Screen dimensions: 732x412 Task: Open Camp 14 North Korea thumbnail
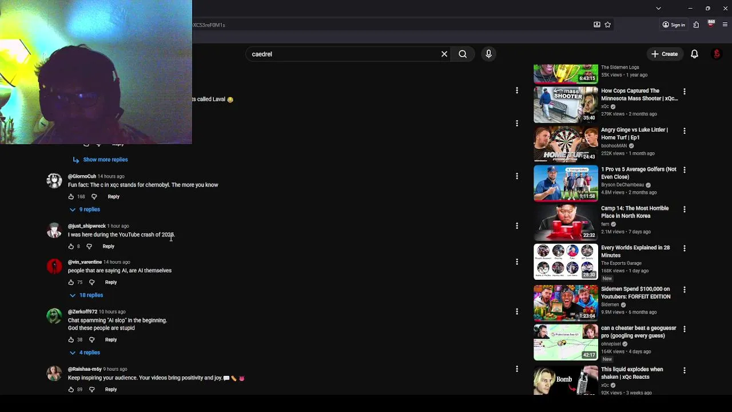point(566,223)
